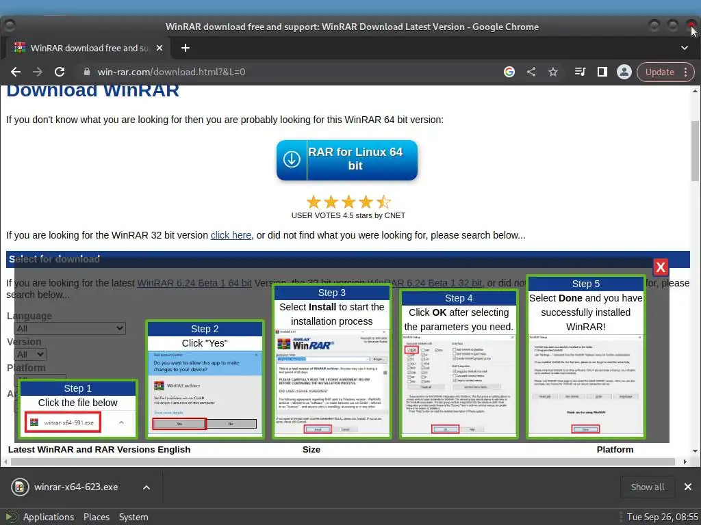
Task: Open the Version dropdown
Action: point(30,355)
